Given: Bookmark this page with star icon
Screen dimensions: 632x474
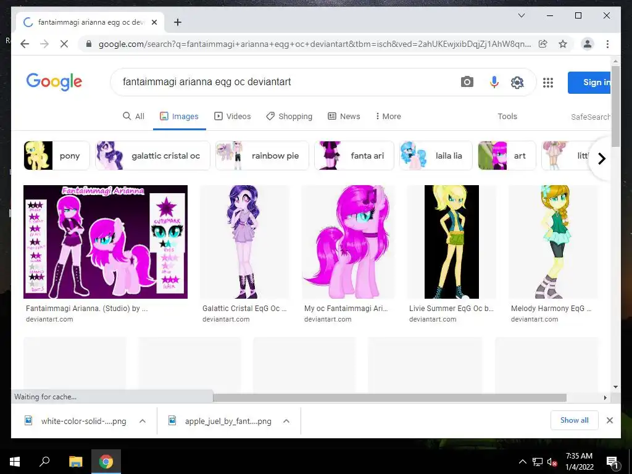Looking at the screenshot, I should pos(563,44).
